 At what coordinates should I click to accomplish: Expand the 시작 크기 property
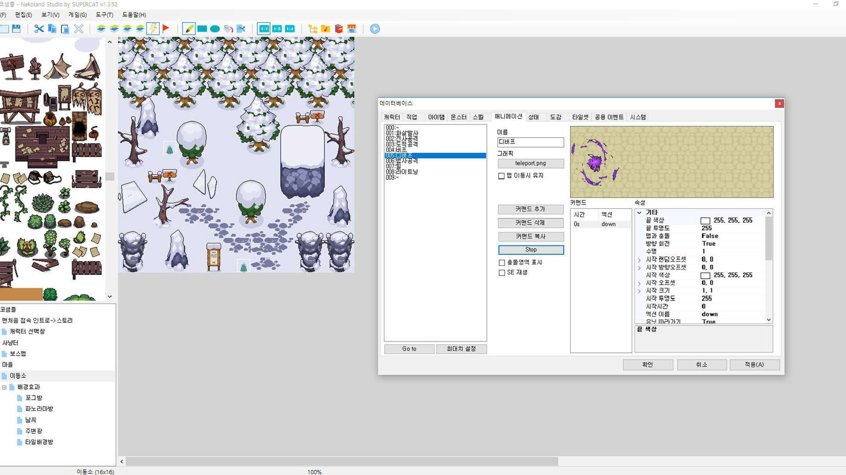pyautogui.click(x=639, y=291)
